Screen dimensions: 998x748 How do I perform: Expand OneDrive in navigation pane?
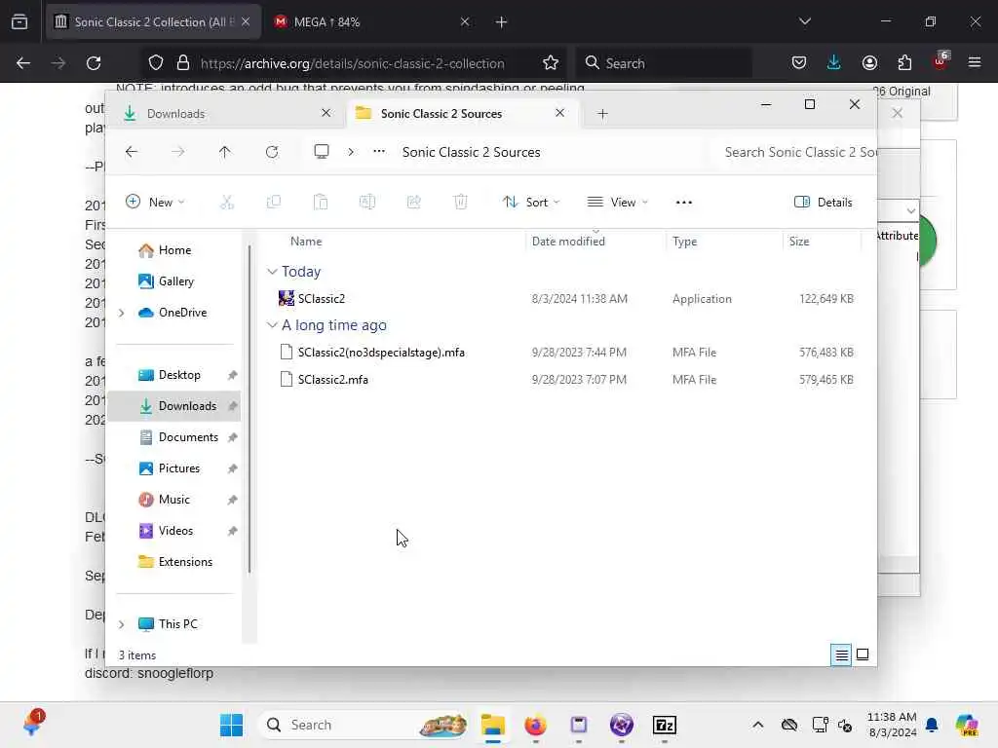pos(121,313)
